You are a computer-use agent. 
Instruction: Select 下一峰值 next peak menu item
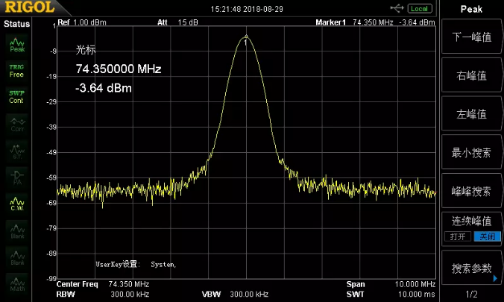click(471, 37)
